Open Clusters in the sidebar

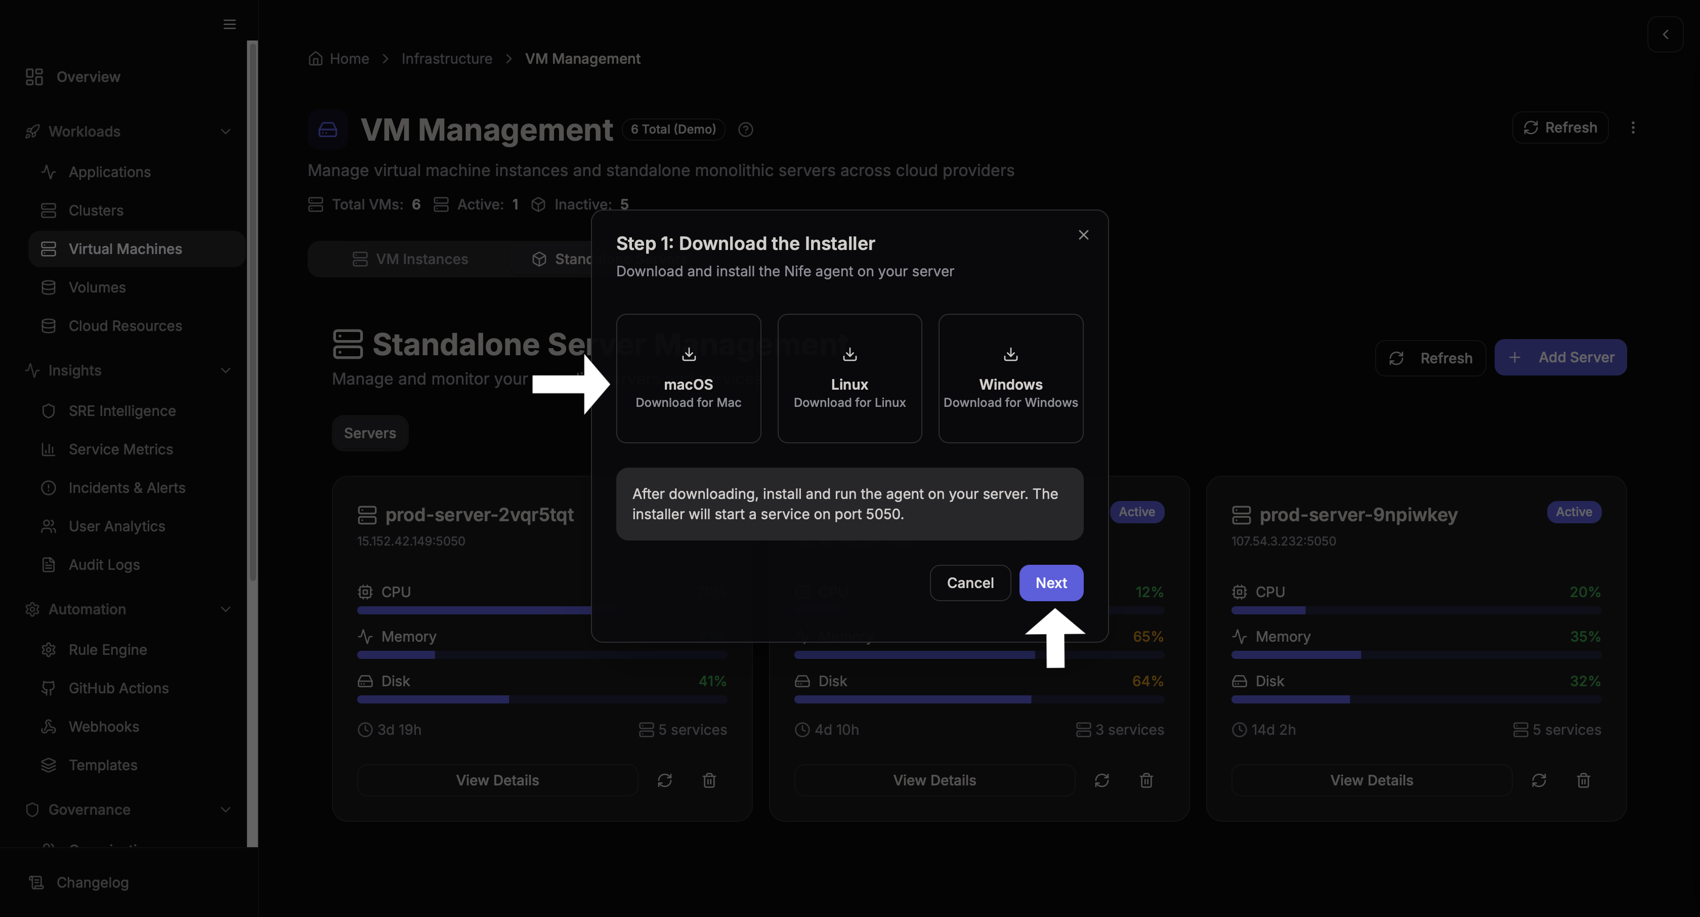coord(96,210)
